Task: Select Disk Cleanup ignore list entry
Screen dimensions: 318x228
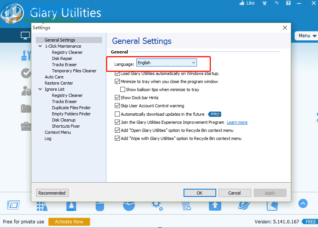Action: (64, 120)
